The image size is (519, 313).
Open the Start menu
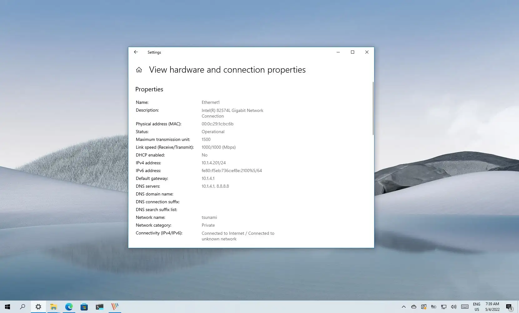[x=7, y=306]
